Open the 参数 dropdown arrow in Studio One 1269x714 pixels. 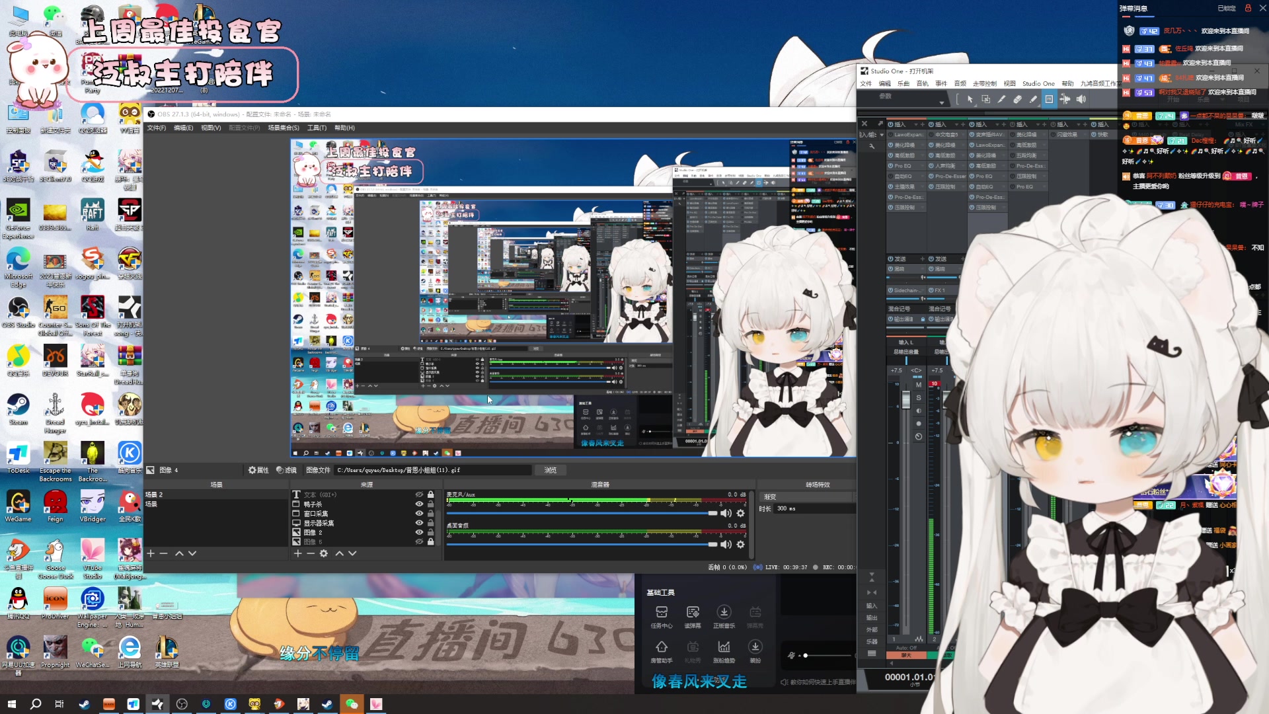pos(942,102)
